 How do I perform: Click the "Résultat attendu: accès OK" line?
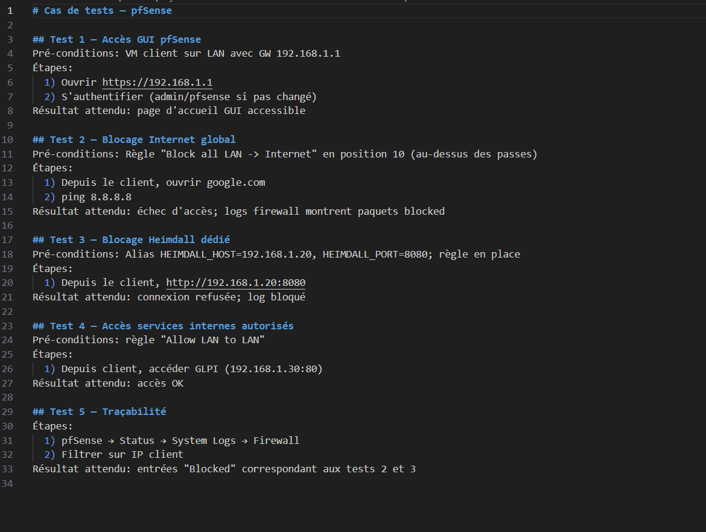[108, 384]
